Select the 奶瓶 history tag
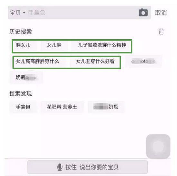The width and height of the screenshot is (177, 176). tap(26, 77)
